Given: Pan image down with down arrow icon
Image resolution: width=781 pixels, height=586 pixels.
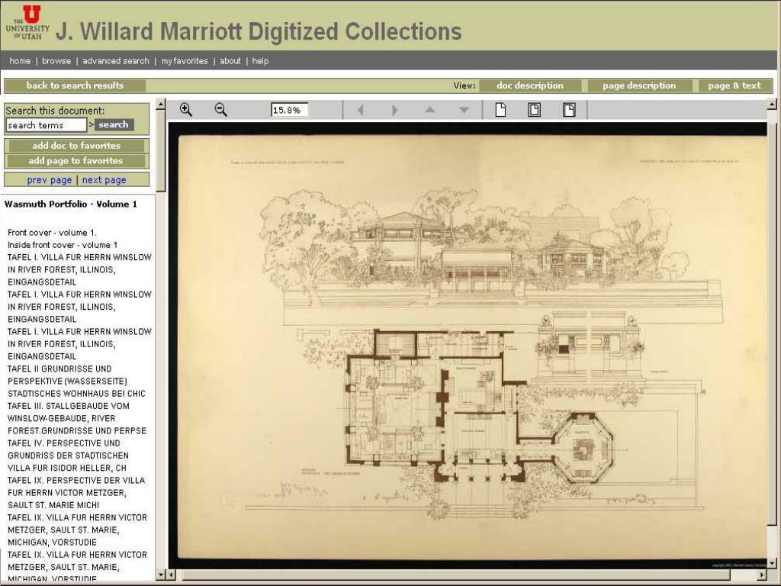Looking at the screenshot, I should coord(464,110).
